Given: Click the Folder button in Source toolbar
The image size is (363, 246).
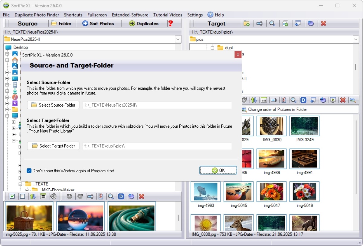Looking at the screenshot, I should 61,24.
